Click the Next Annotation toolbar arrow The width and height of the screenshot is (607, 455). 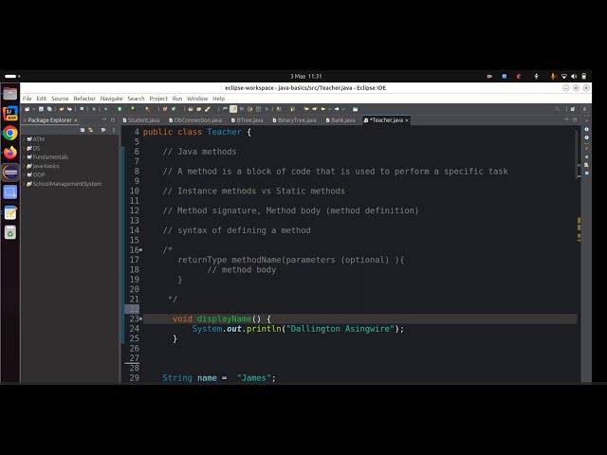[279, 109]
